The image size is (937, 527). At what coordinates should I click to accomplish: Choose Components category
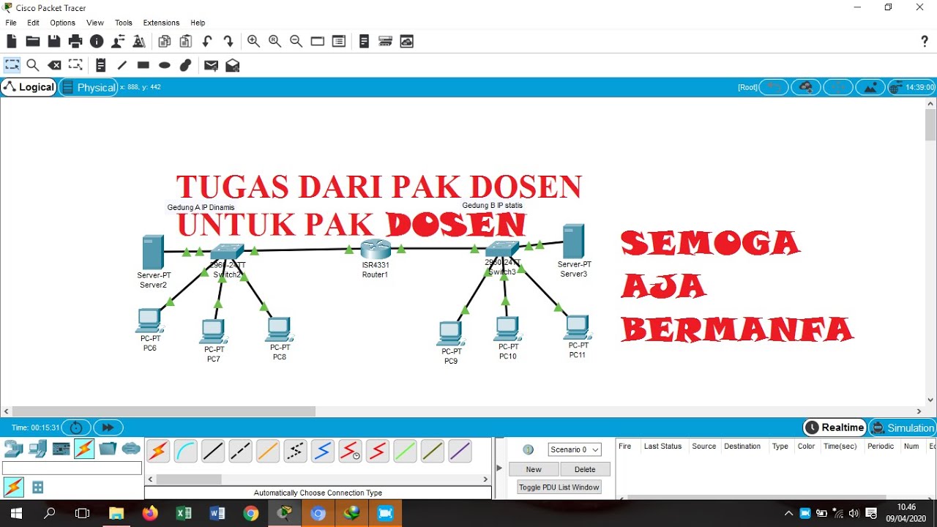61,449
